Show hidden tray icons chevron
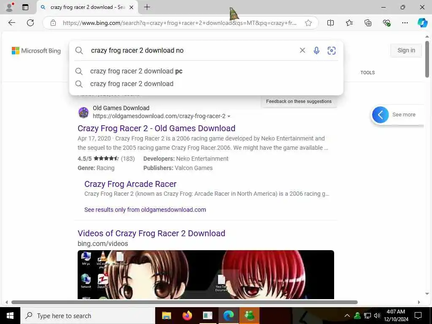Image resolution: width=432 pixels, height=324 pixels. tap(347, 316)
